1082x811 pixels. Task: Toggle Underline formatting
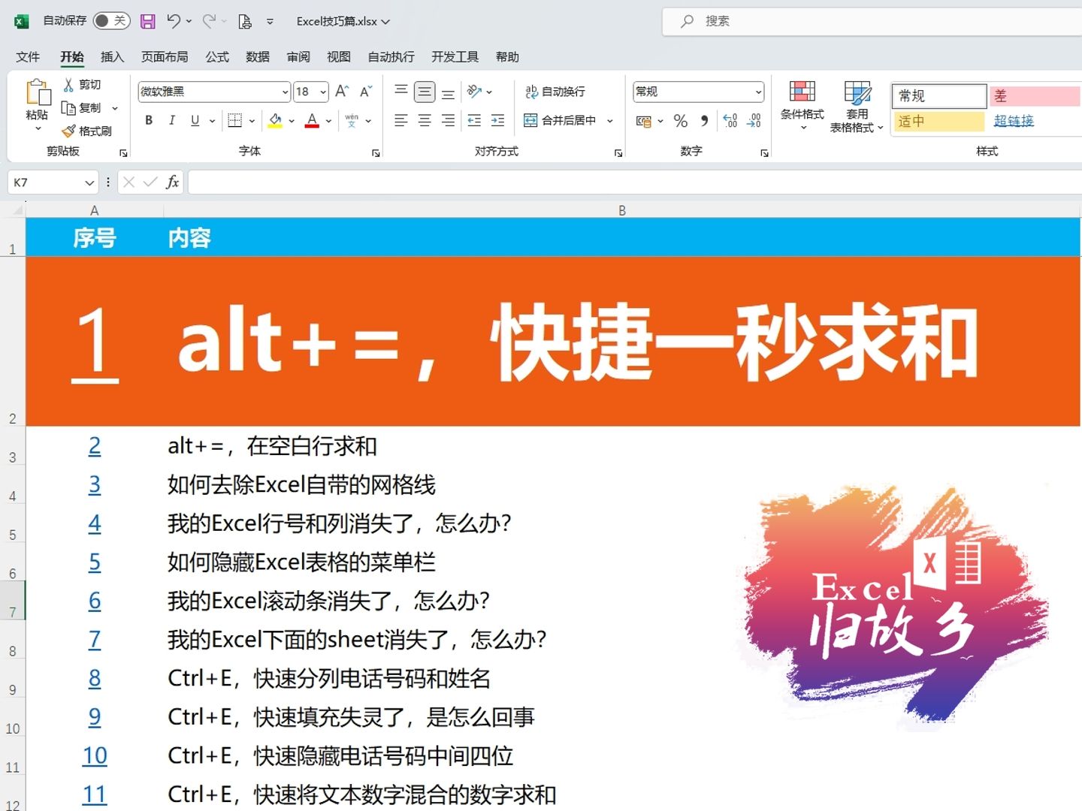click(x=195, y=120)
